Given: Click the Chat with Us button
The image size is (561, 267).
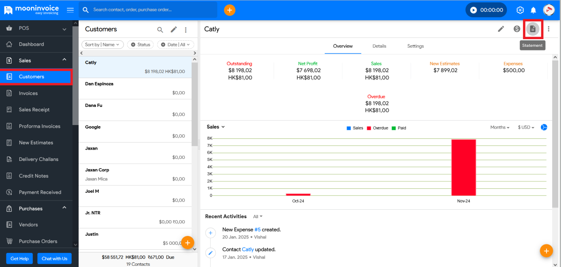Looking at the screenshot, I should point(54,259).
